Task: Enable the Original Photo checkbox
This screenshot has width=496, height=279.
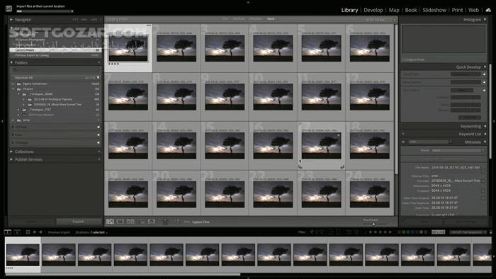Action: (404, 59)
